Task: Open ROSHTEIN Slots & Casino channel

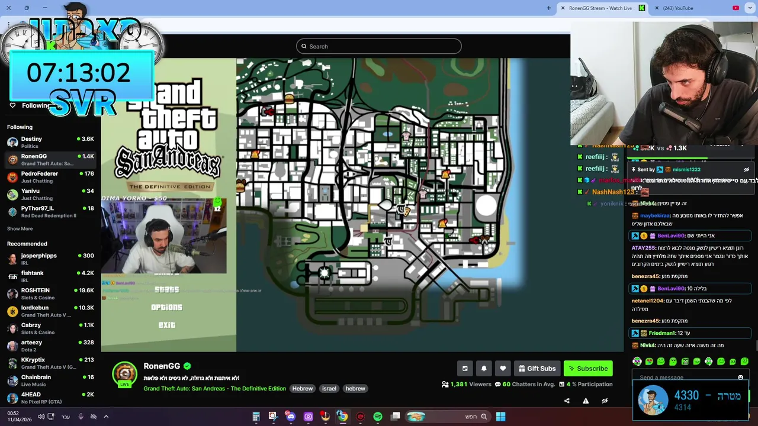Action: (50, 293)
